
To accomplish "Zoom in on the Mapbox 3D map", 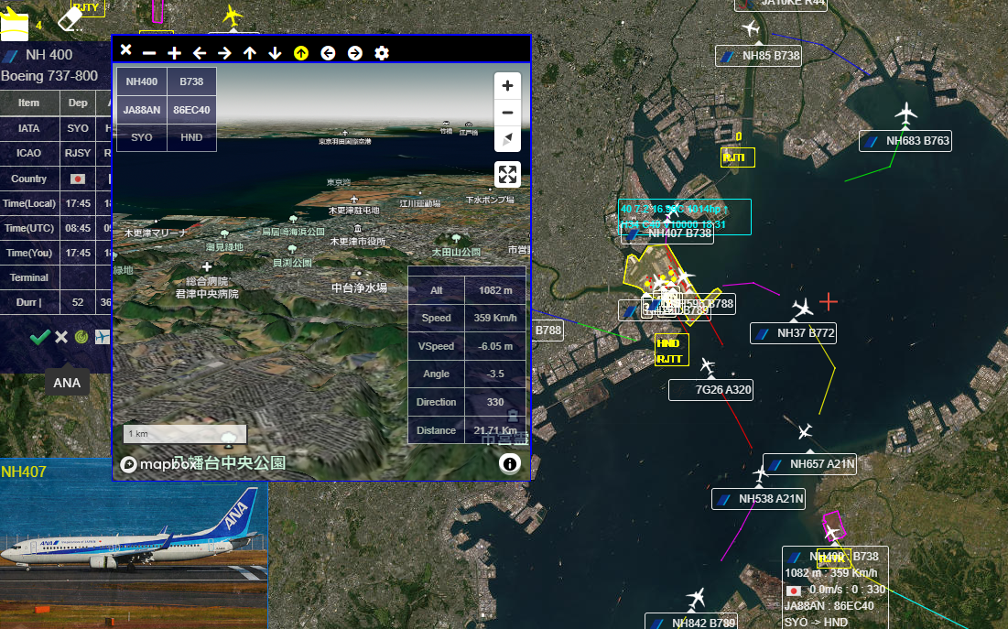I will (507, 85).
